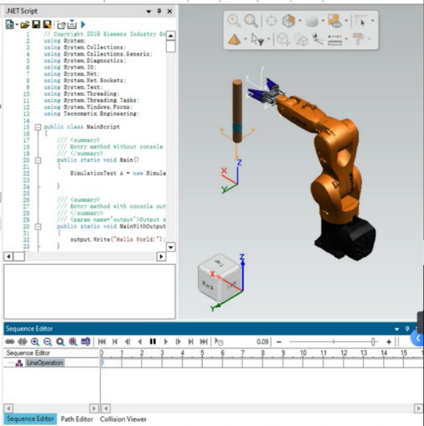Jump simulation to the start

pyautogui.click(x=102, y=342)
